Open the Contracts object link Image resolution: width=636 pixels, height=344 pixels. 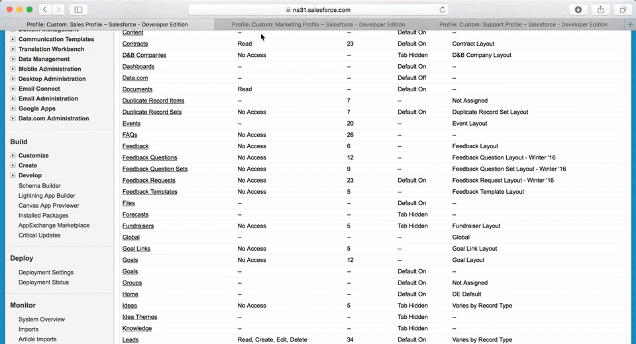click(x=135, y=44)
